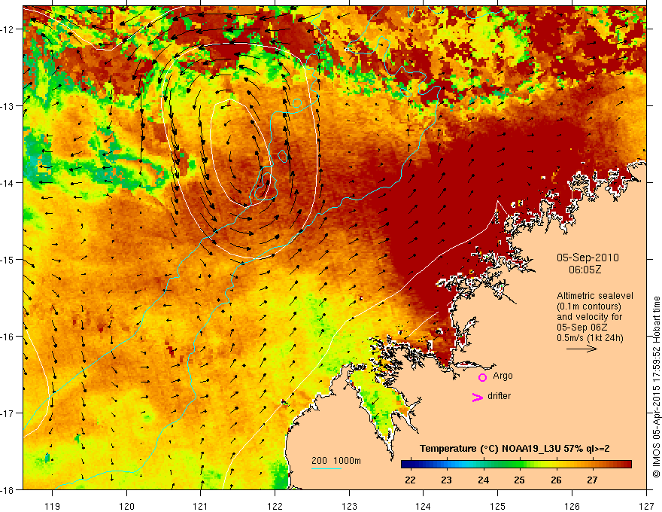Viewport: 662px width, 512px height.
Task: Click the cyan 200 1000m depth contour sample line
Action: (x=326, y=468)
